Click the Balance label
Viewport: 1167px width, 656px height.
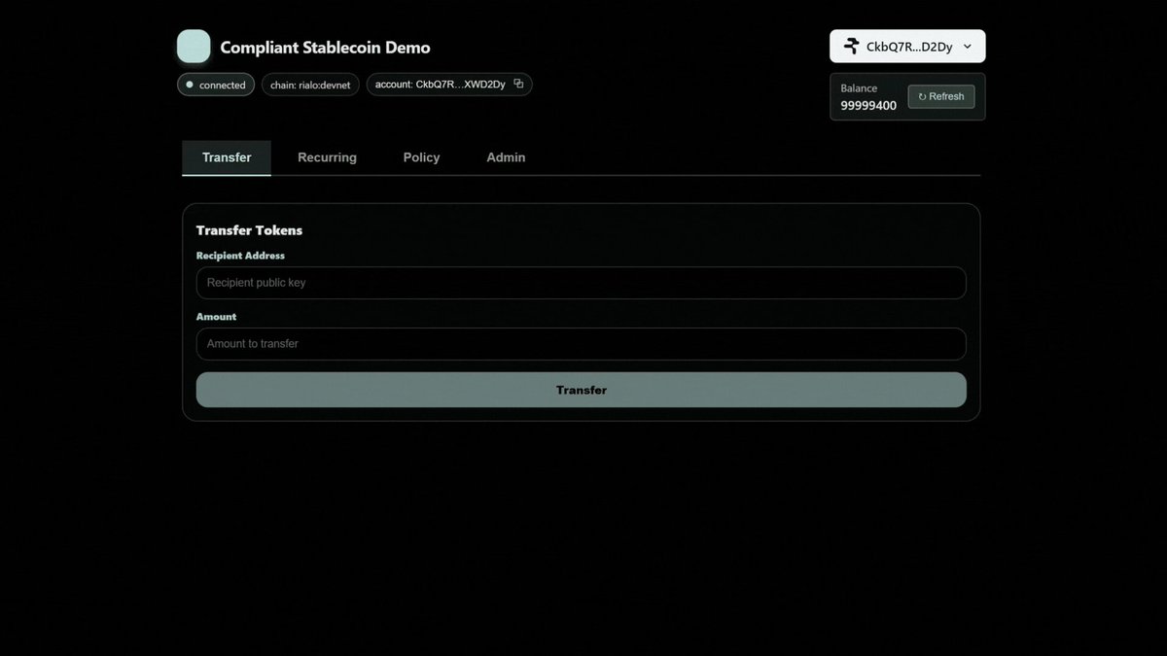859,88
